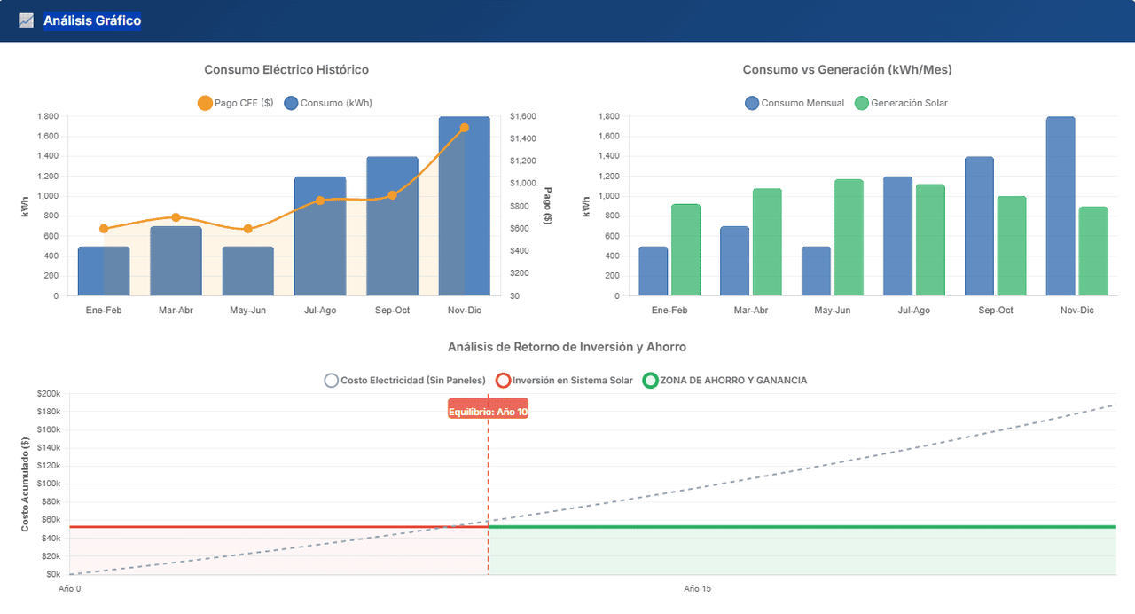Viewport: 1135px width, 614px height.
Task: Click the red Inversión en Sistema Solar line
Action: pos(278,527)
